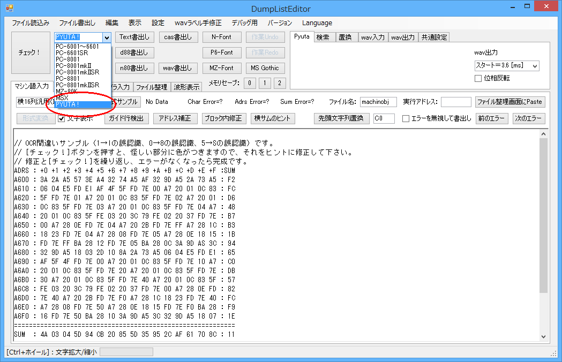Screen dimensions: 562x362
Task: Select the 波形表示 tab
Action: click(186, 87)
